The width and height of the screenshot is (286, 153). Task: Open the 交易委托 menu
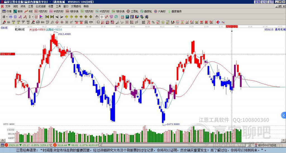[76, 6]
